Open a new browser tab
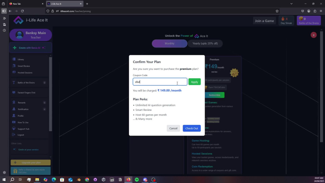325x183 pixels. [87, 4]
